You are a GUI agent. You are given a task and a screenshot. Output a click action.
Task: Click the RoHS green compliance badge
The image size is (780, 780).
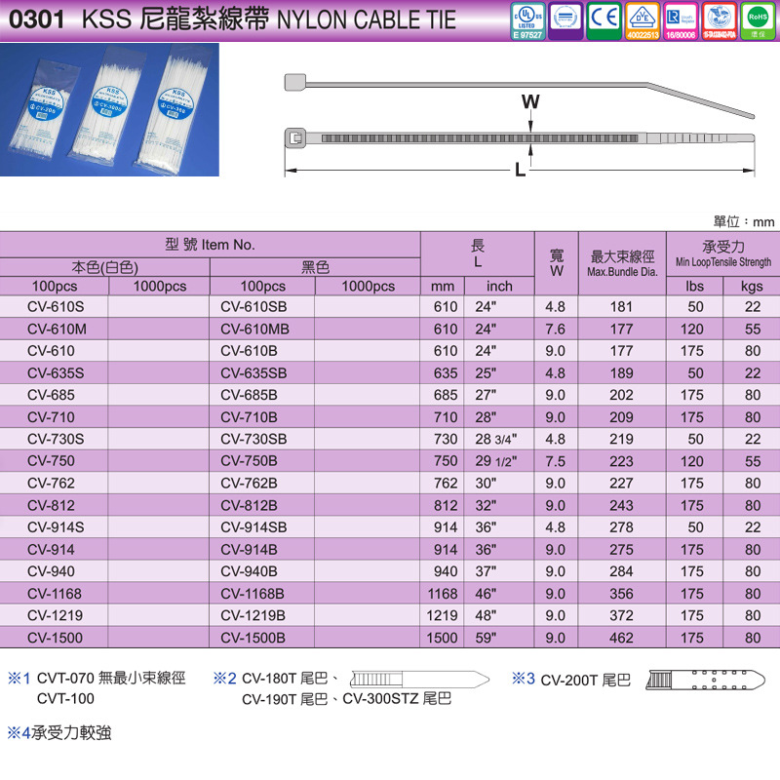pos(758,20)
